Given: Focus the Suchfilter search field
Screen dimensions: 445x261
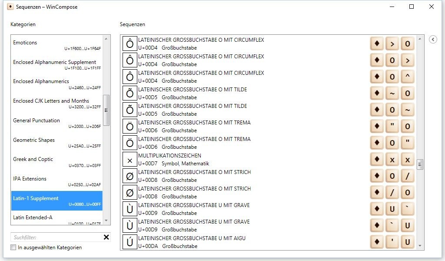Looking at the screenshot, I should coord(57,237).
